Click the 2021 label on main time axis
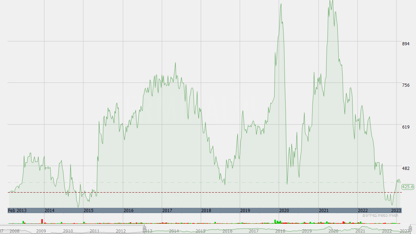 pyautogui.click(x=324, y=210)
